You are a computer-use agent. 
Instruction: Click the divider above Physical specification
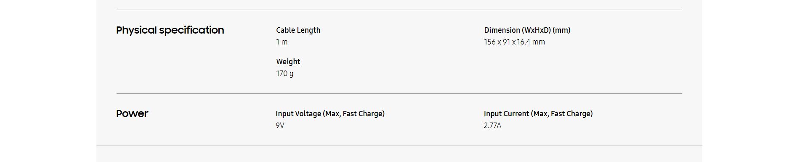tap(399, 10)
